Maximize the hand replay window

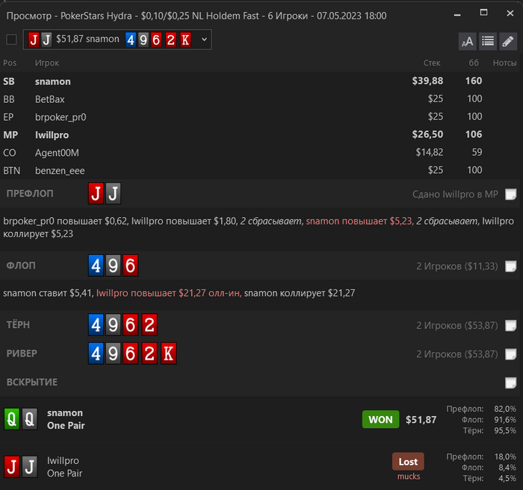pos(483,13)
